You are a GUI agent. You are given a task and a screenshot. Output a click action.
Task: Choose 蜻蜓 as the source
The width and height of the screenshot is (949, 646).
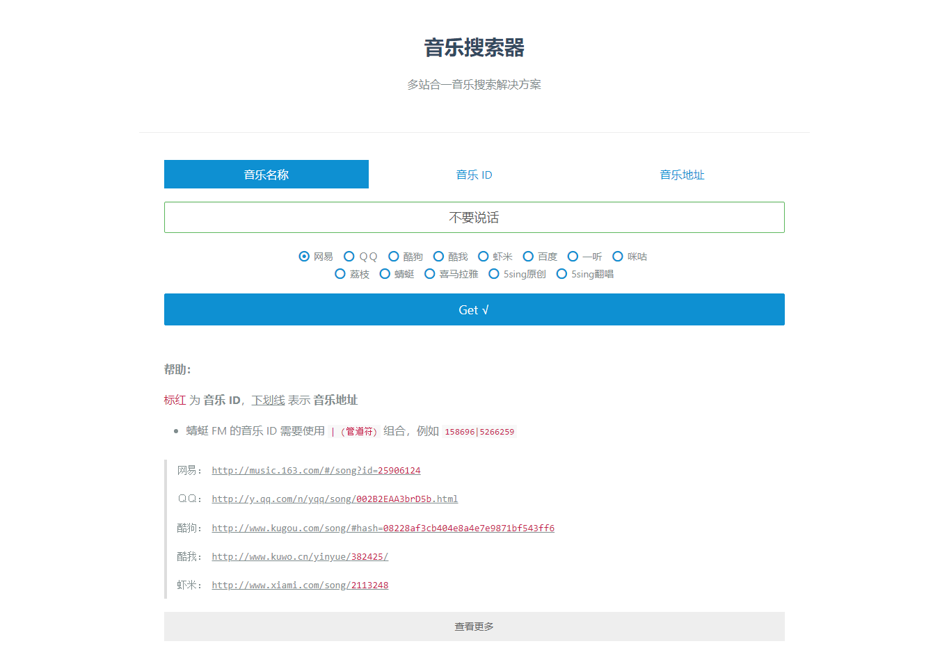point(385,274)
